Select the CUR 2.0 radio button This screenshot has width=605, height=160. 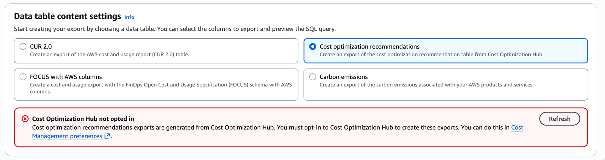23,47
